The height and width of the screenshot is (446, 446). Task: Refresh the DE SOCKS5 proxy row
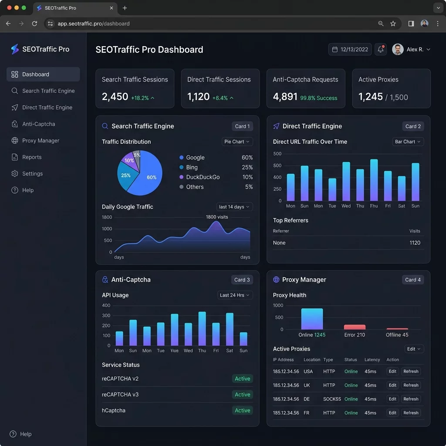click(411, 399)
